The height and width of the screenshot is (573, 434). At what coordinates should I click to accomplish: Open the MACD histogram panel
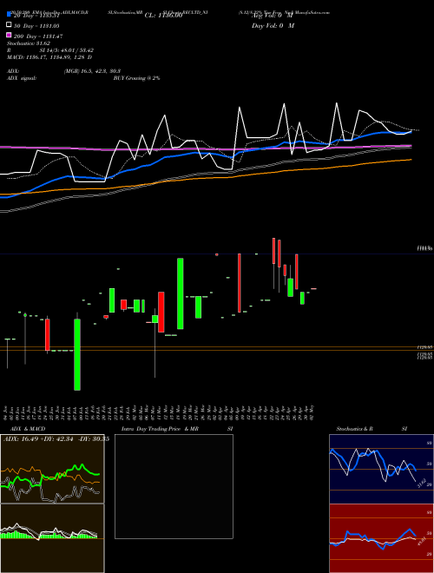[x=52, y=538]
